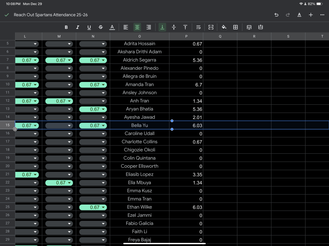Toggle bold formatting in the toolbar
The height and width of the screenshot is (246, 329).
click(66, 27)
